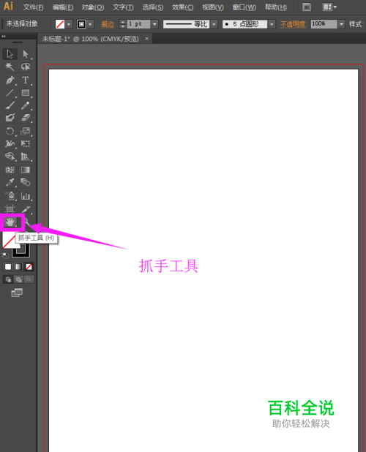
Task: Select the Lasso tool
Action: [26, 67]
